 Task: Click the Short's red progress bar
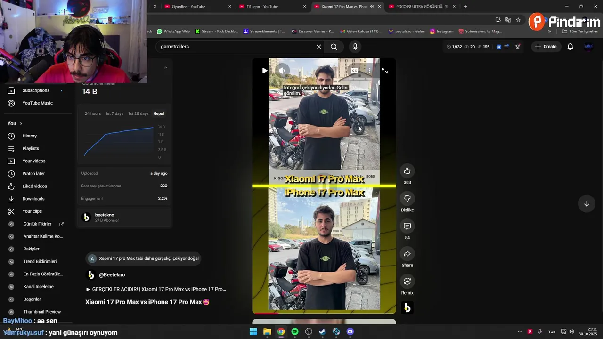[265, 313]
